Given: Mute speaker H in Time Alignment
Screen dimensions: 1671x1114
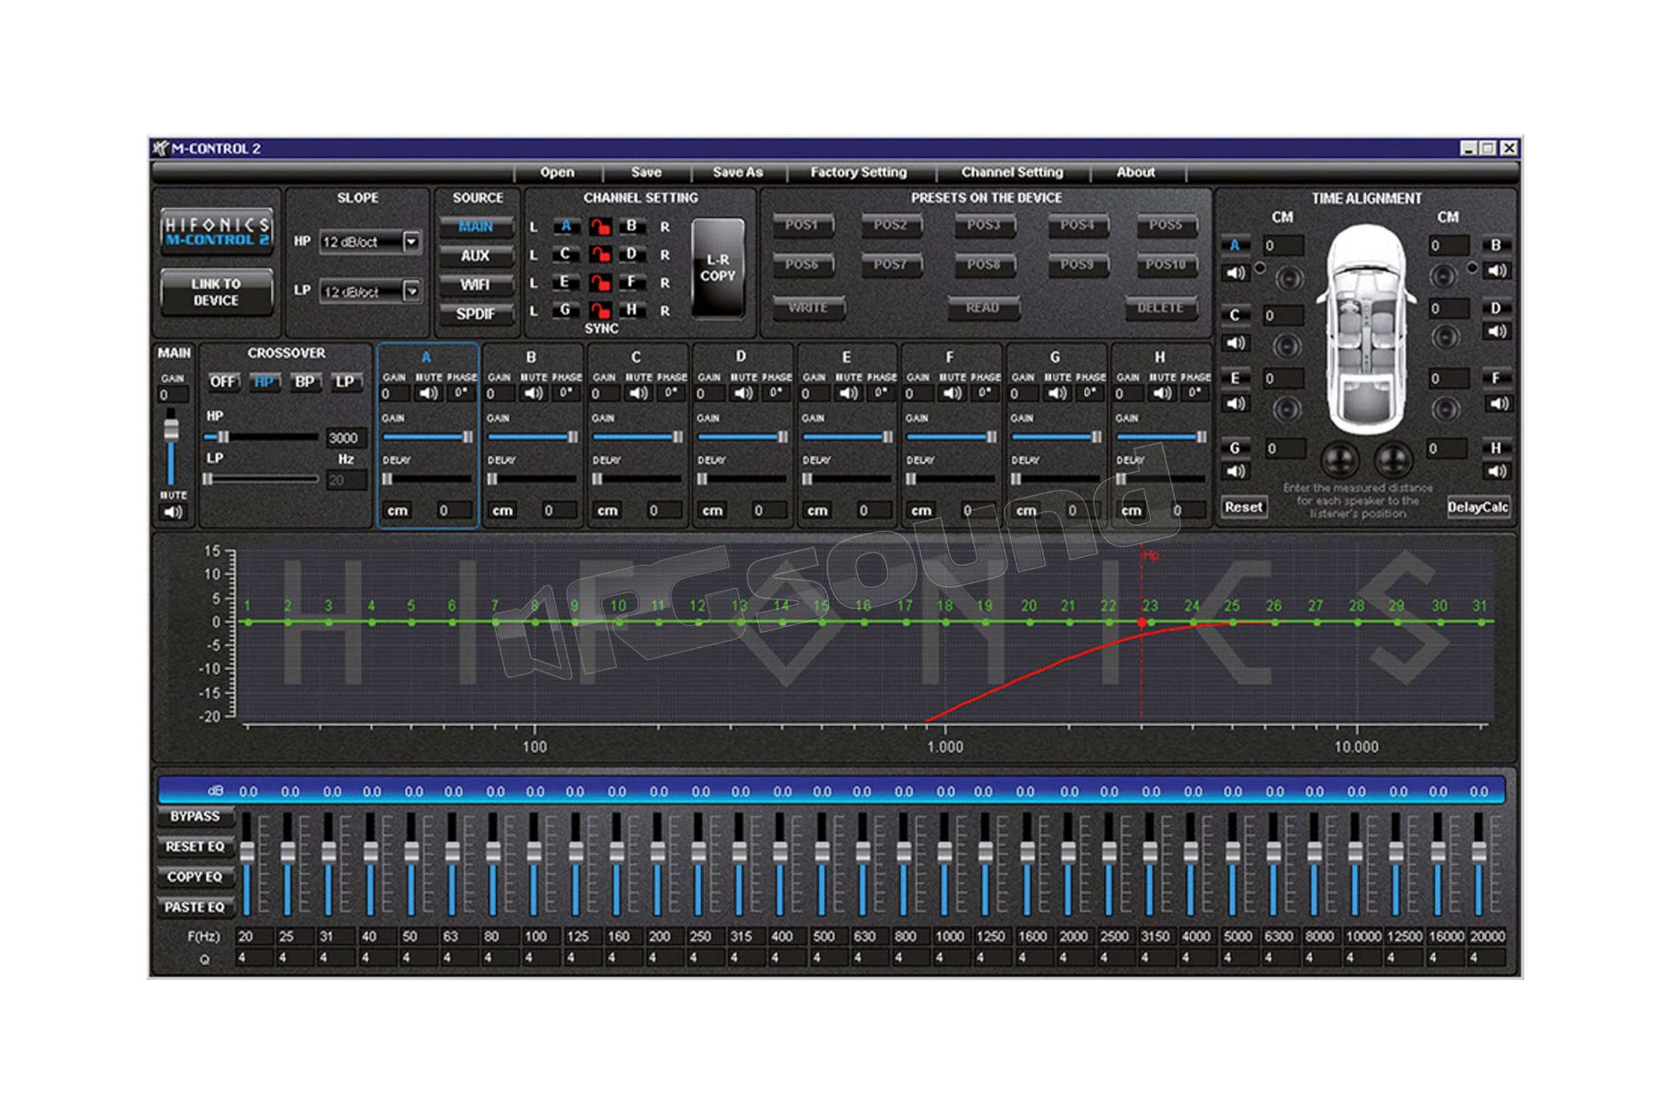Looking at the screenshot, I should [x=1496, y=471].
